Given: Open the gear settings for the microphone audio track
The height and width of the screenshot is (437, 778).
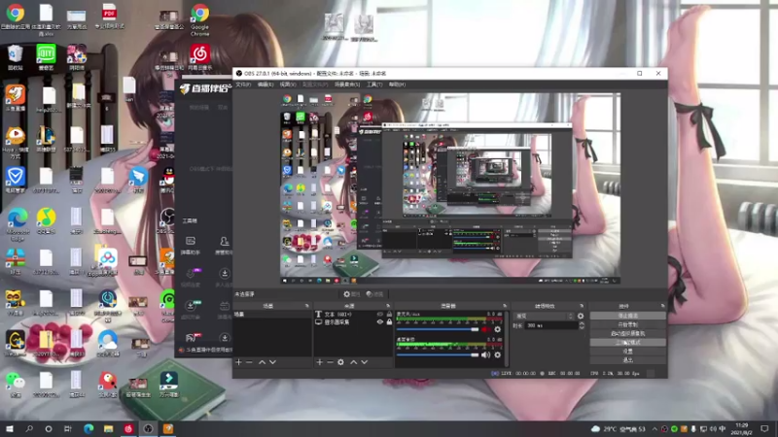Looking at the screenshot, I should click(x=498, y=329).
